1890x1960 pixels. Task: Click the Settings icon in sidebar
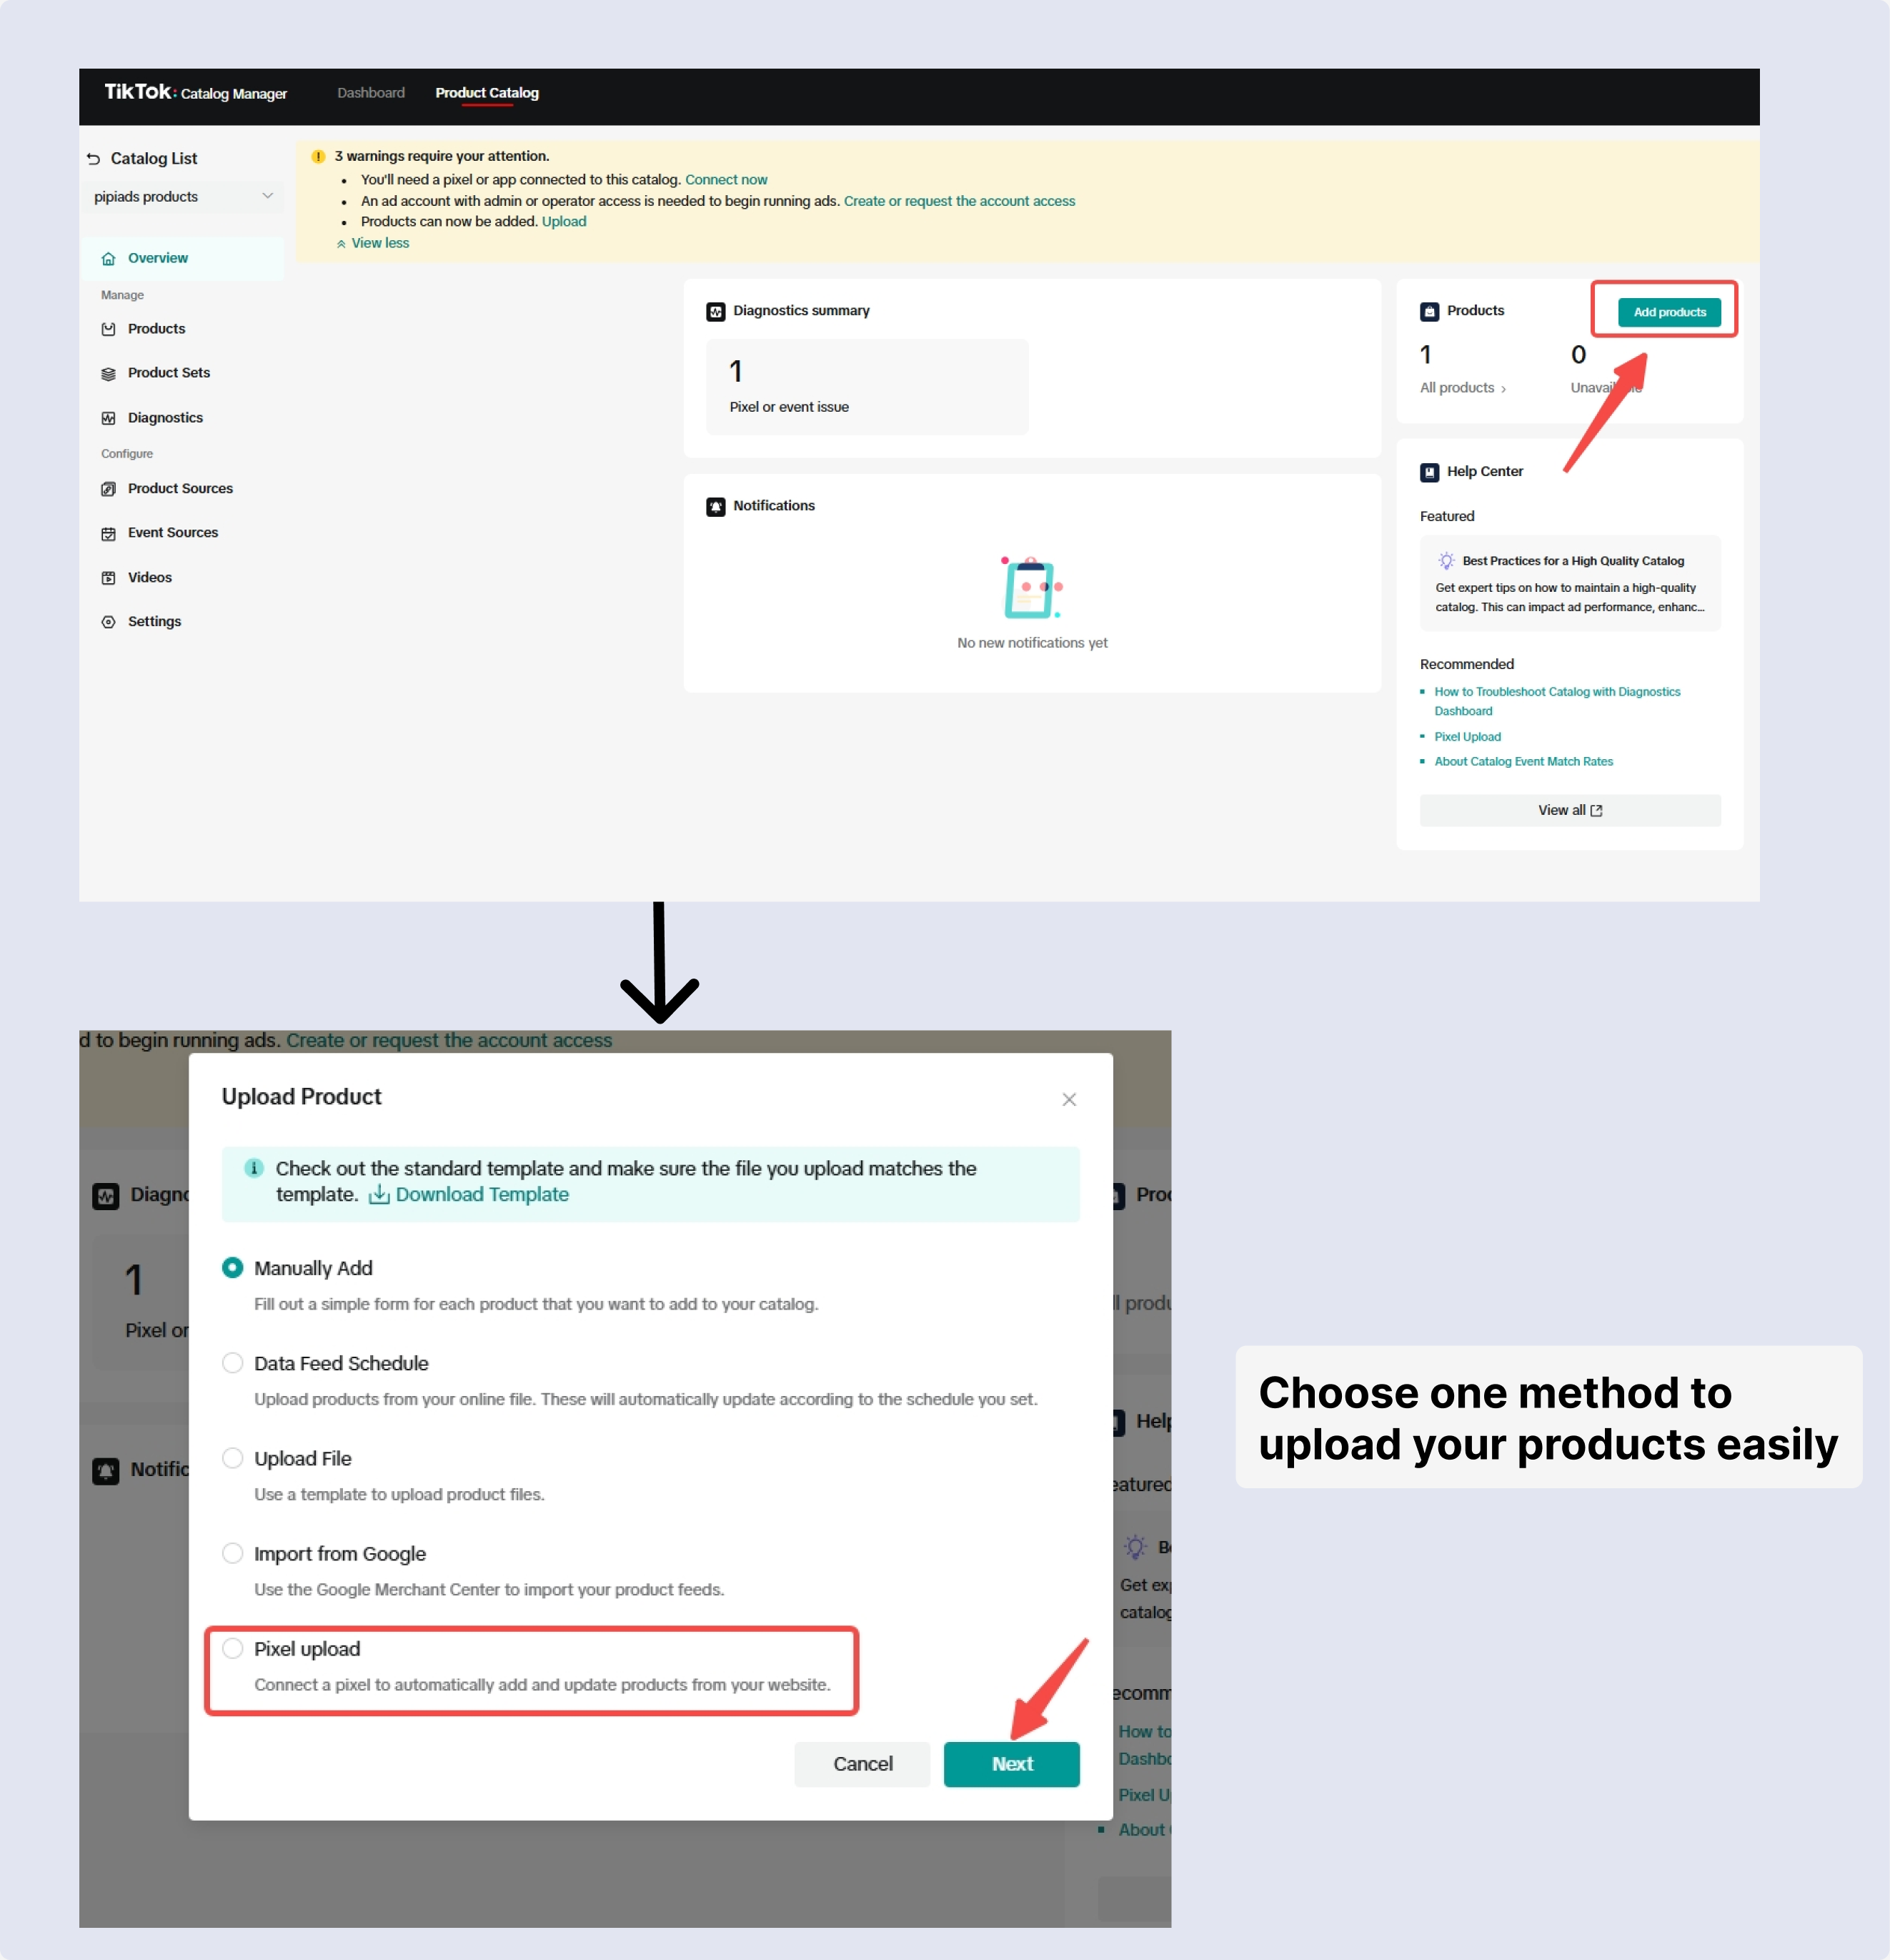coord(109,621)
